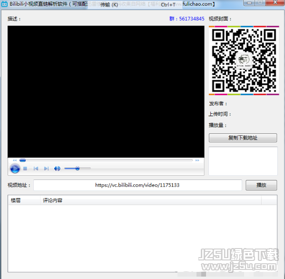Focus the 视频地址 URL input field

pyautogui.click(x=138, y=185)
